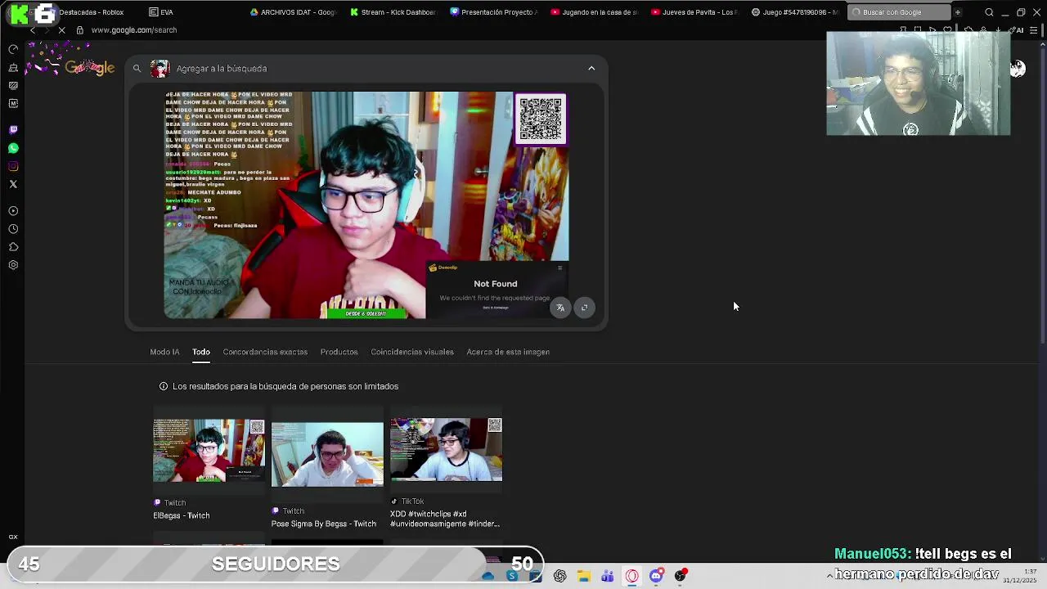Open the sidebar Settings gear icon

[x=13, y=265]
